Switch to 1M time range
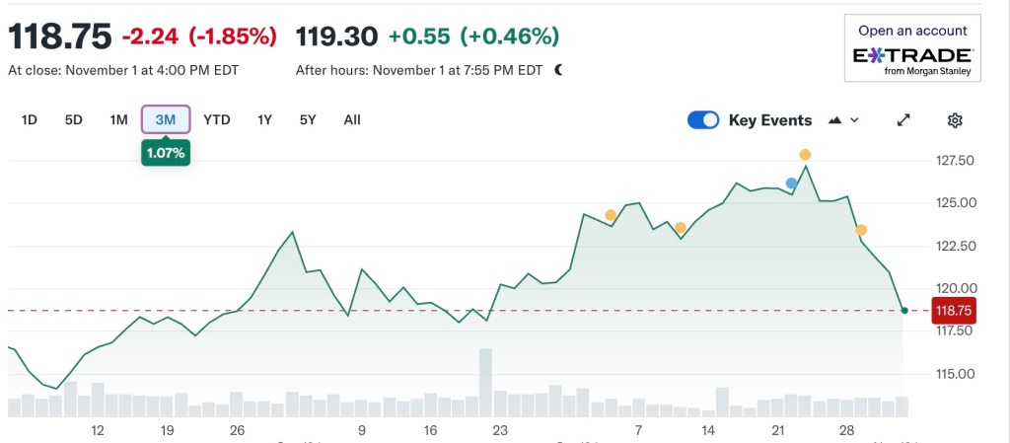 119,120
